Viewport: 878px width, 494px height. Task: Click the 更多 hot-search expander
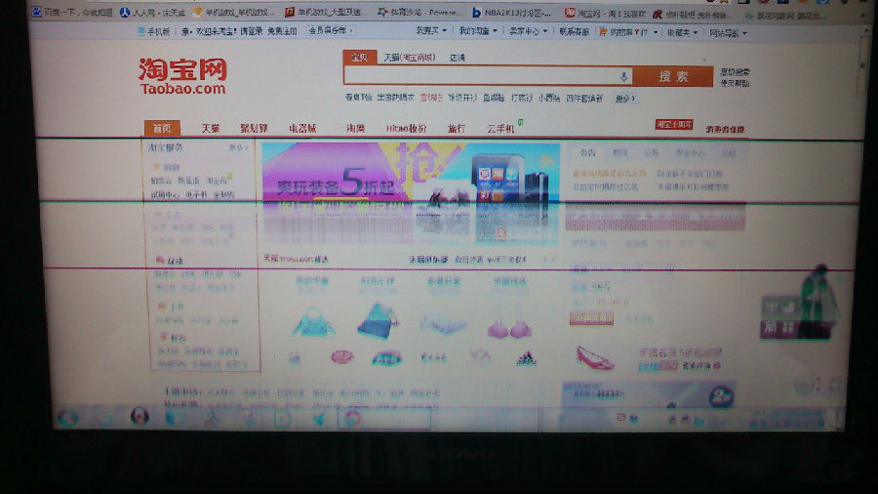pyautogui.click(x=624, y=99)
